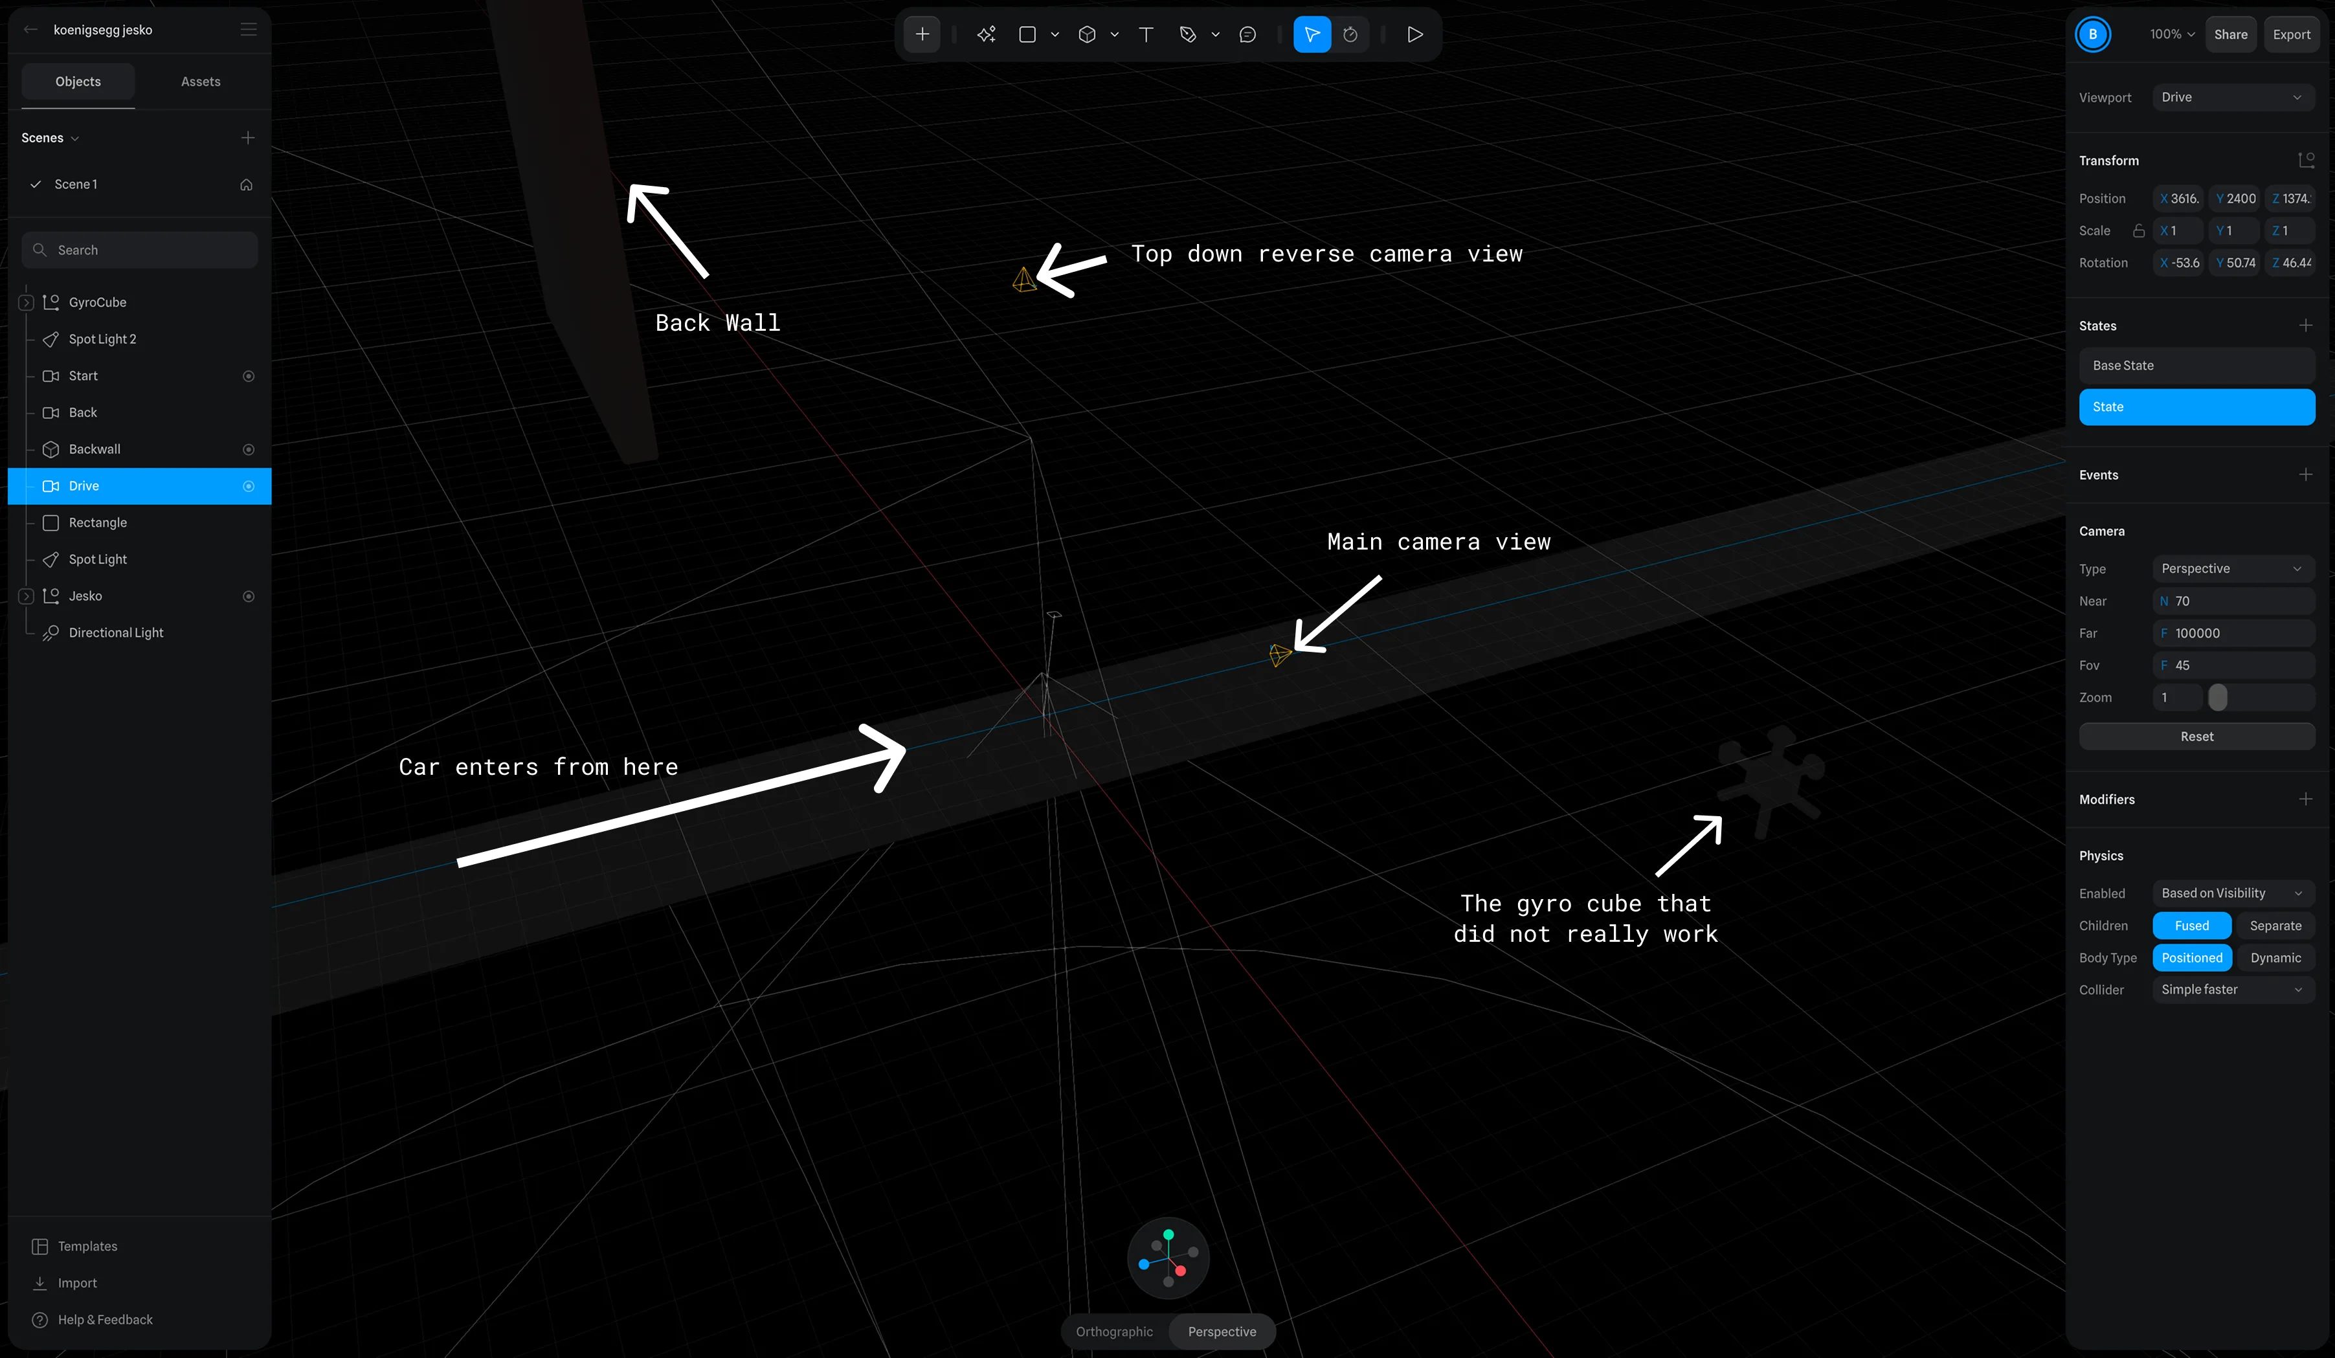Click the camera Reset button
The width and height of the screenshot is (2335, 1358).
coord(2196,737)
